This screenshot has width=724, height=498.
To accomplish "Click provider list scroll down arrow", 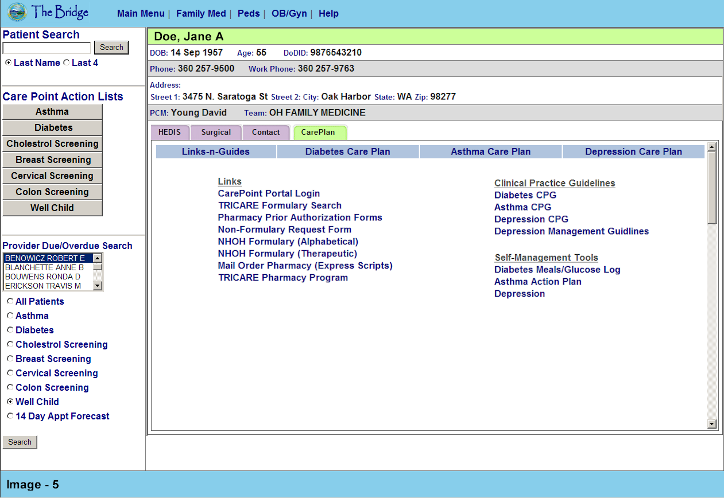I will pos(98,286).
